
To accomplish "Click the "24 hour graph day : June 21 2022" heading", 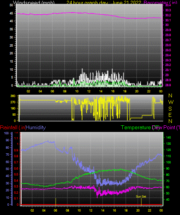I will tap(104, 2).
